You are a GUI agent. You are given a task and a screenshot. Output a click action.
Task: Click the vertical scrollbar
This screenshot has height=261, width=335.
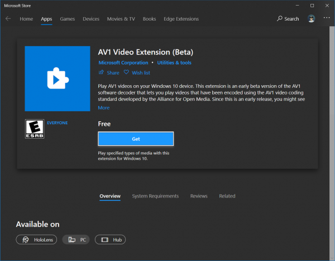point(332,142)
